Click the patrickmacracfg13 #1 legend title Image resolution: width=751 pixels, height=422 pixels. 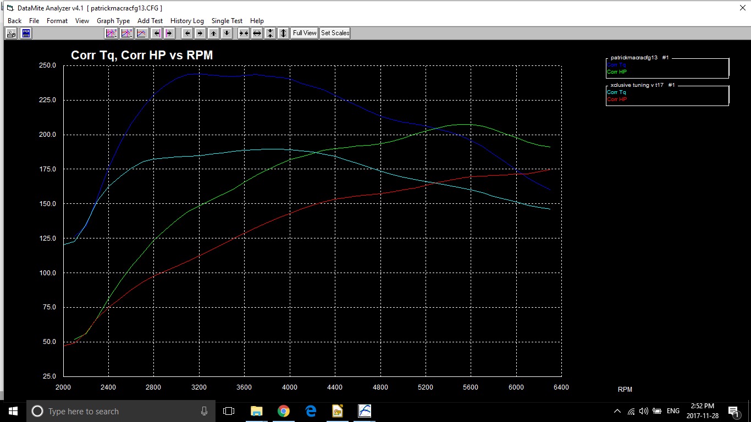639,58
